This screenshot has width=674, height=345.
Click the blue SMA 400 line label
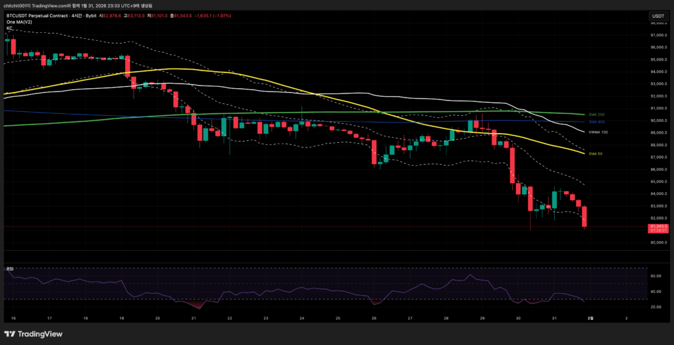(x=596, y=122)
